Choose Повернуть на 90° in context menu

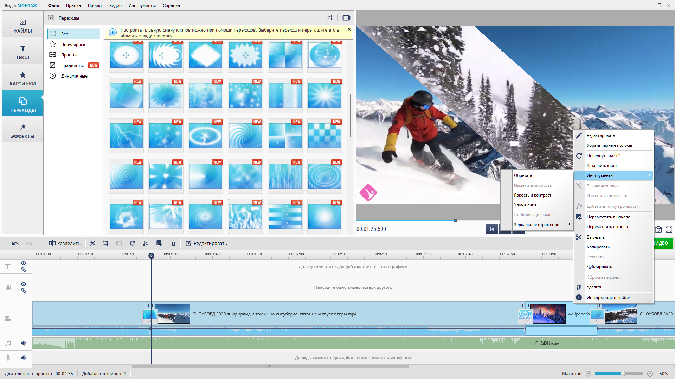coord(613,156)
